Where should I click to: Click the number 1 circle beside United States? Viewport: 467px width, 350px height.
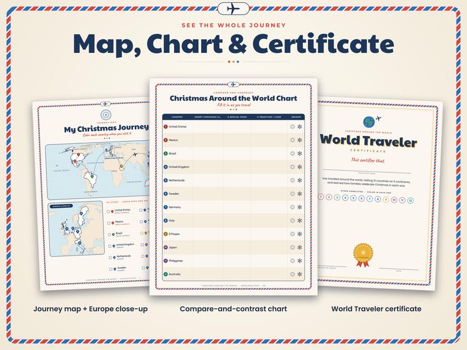point(166,127)
